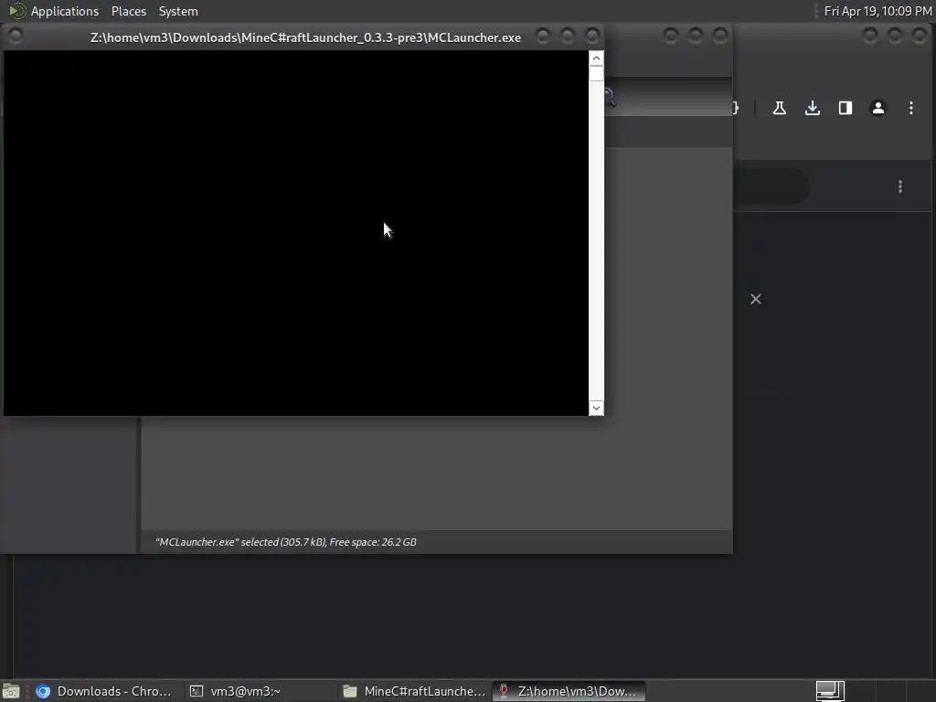Click the show desktop icon in taskbar
This screenshot has width=936, height=702.
(x=11, y=691)
